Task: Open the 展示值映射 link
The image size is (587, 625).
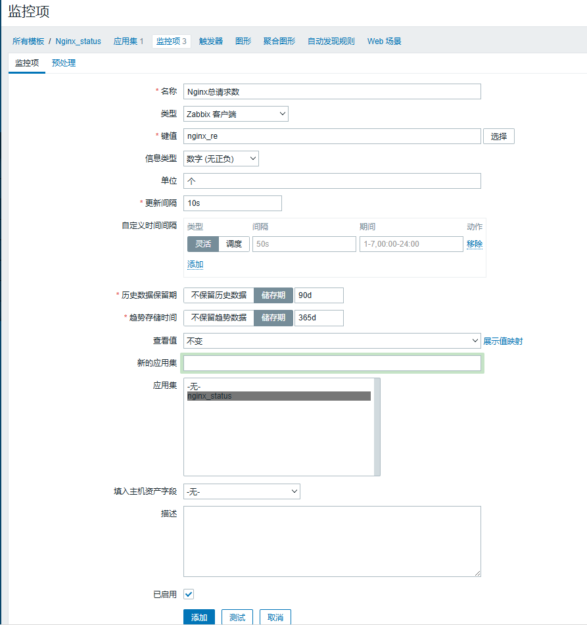Action: pos(503,341)
